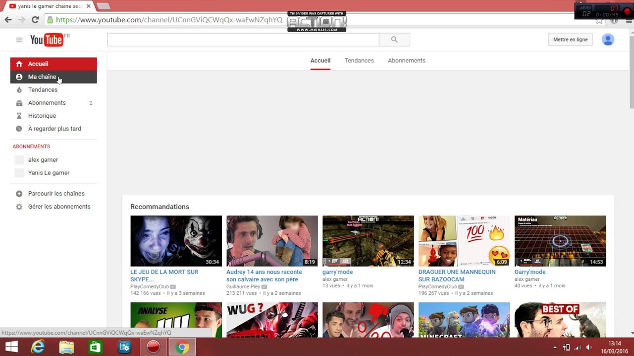Screen dimensions: 634x356
Task: Open the YouTube hamburger guide menu
Action: pos(19,40)
